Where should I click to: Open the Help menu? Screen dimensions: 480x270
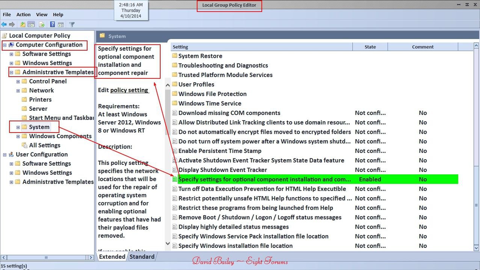point(58,14)
